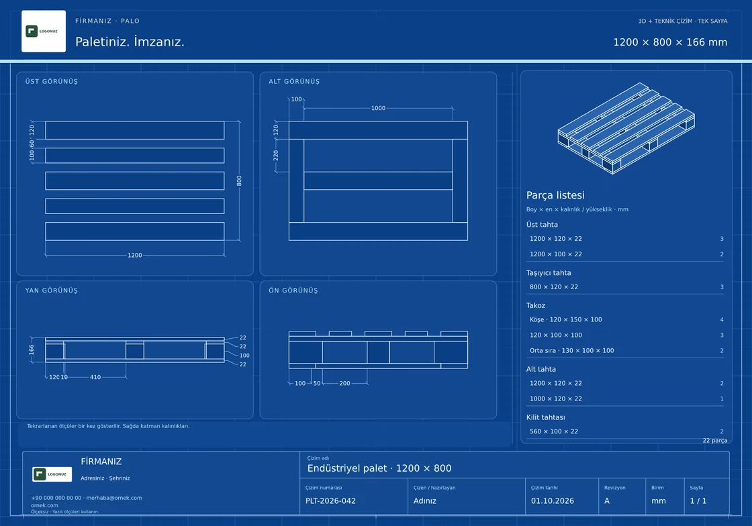This screenshot has height=526, width=752.
Task: Click the "Endüstriyel palet · 1200 × 800" drawing title
Action: (379, 468)
